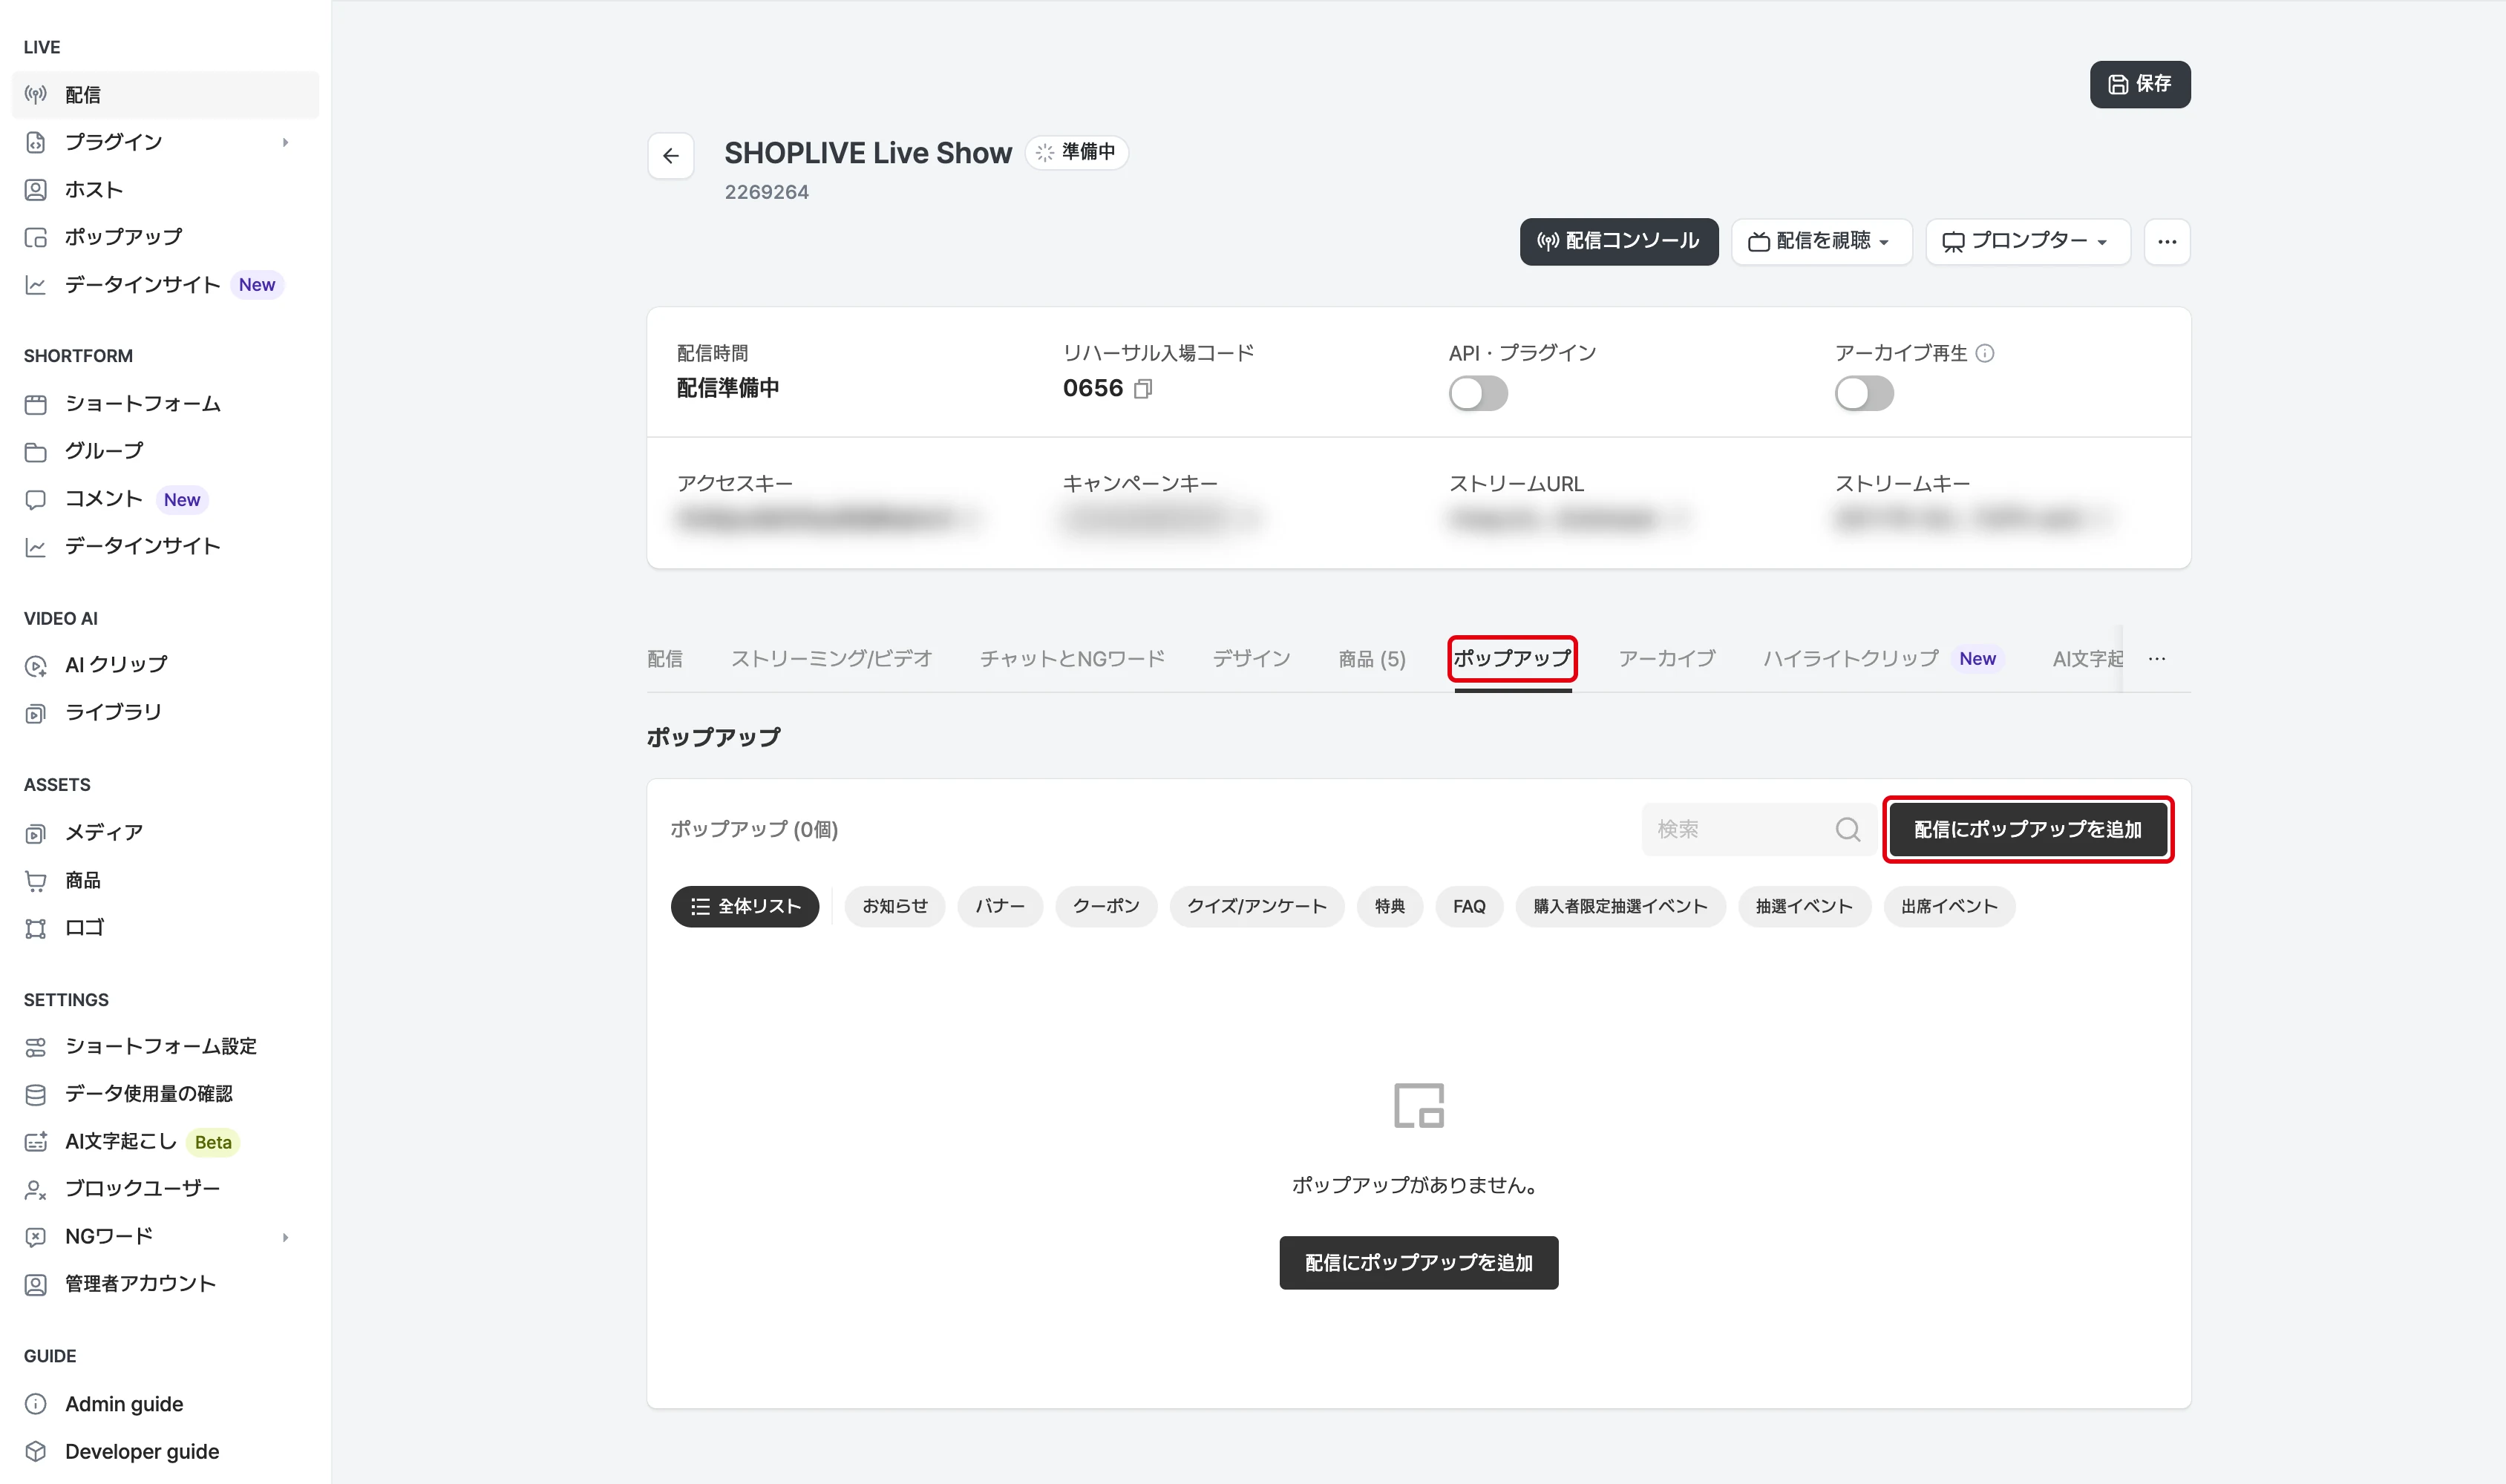Open AI クリップ in the sidebar

point(165,665)
